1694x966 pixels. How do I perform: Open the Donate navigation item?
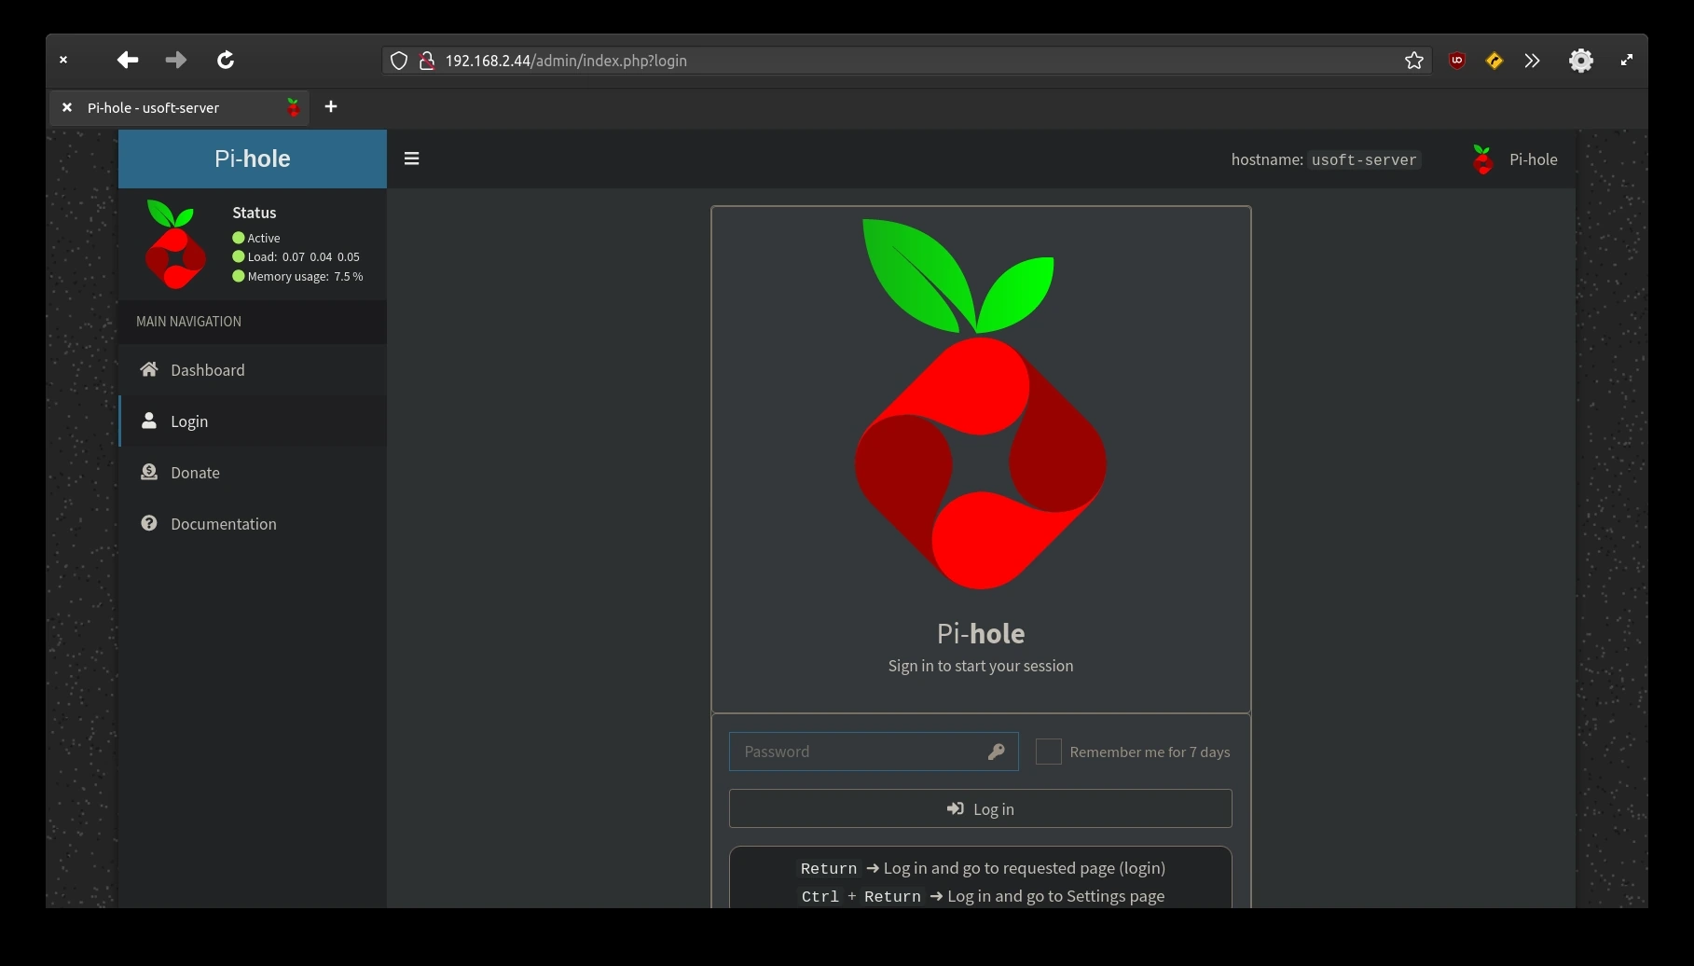pyautogui.click(x=253, y=473)
